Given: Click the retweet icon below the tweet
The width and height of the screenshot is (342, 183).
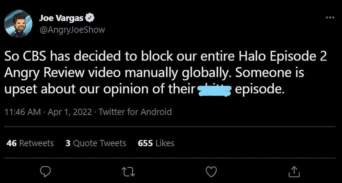Looking at the screenshot, I should click(x=128, y=172).
